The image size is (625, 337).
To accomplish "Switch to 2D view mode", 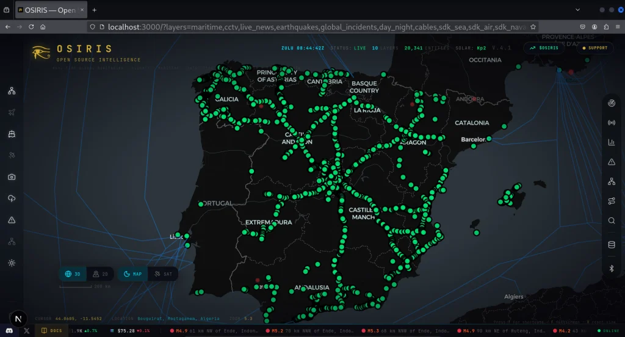I will 101,274.
